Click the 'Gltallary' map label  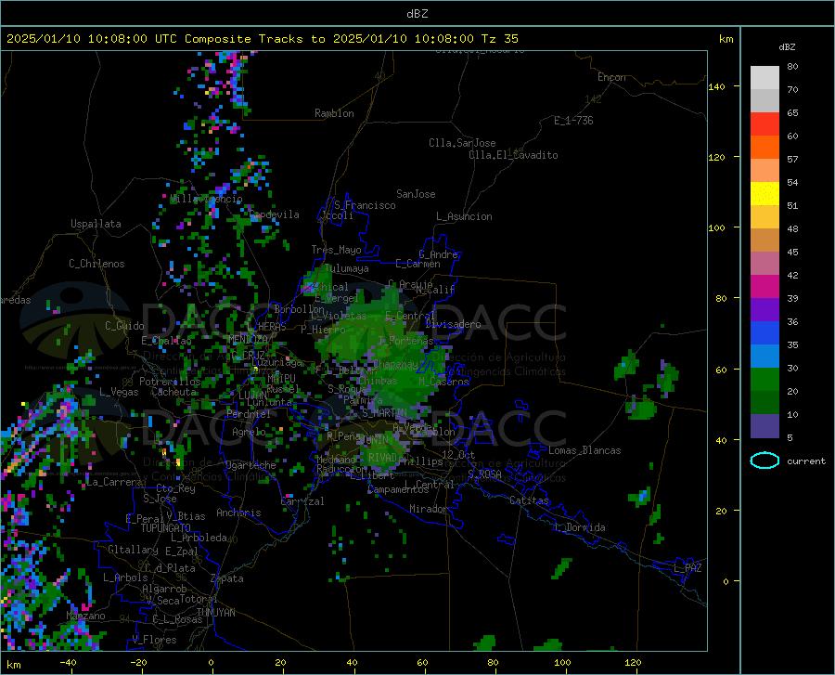coord(133,550)
